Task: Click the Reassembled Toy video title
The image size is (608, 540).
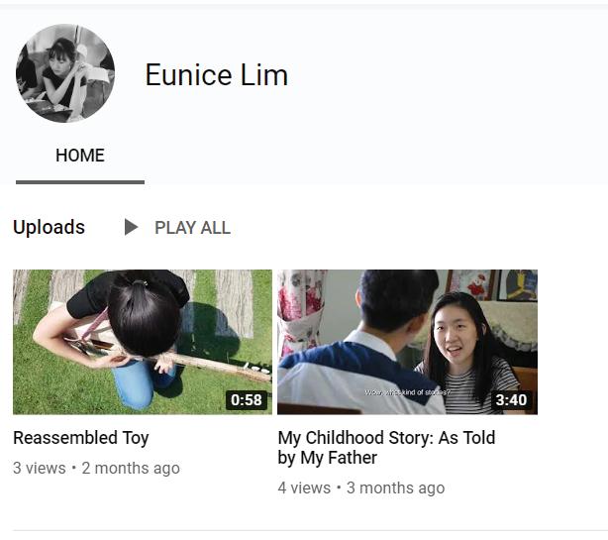Action: tap(80, 438)
